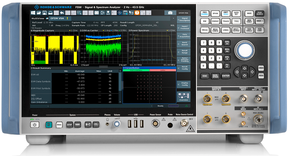
Task: Expand the channel tab list dropdown arrow
Action: tap(173, 18)
